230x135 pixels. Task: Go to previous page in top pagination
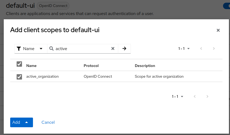click(201, 48)
